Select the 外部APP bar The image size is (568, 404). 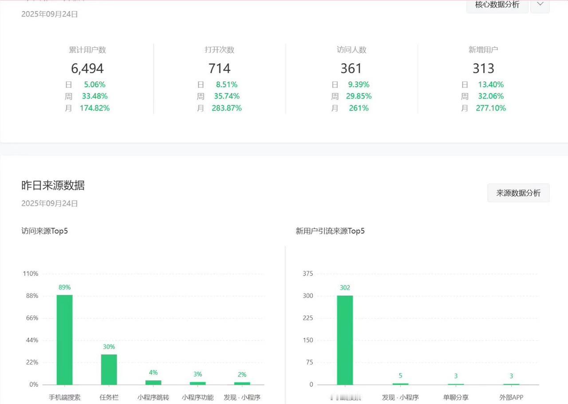pyautogui.click(x=511, y=384)
